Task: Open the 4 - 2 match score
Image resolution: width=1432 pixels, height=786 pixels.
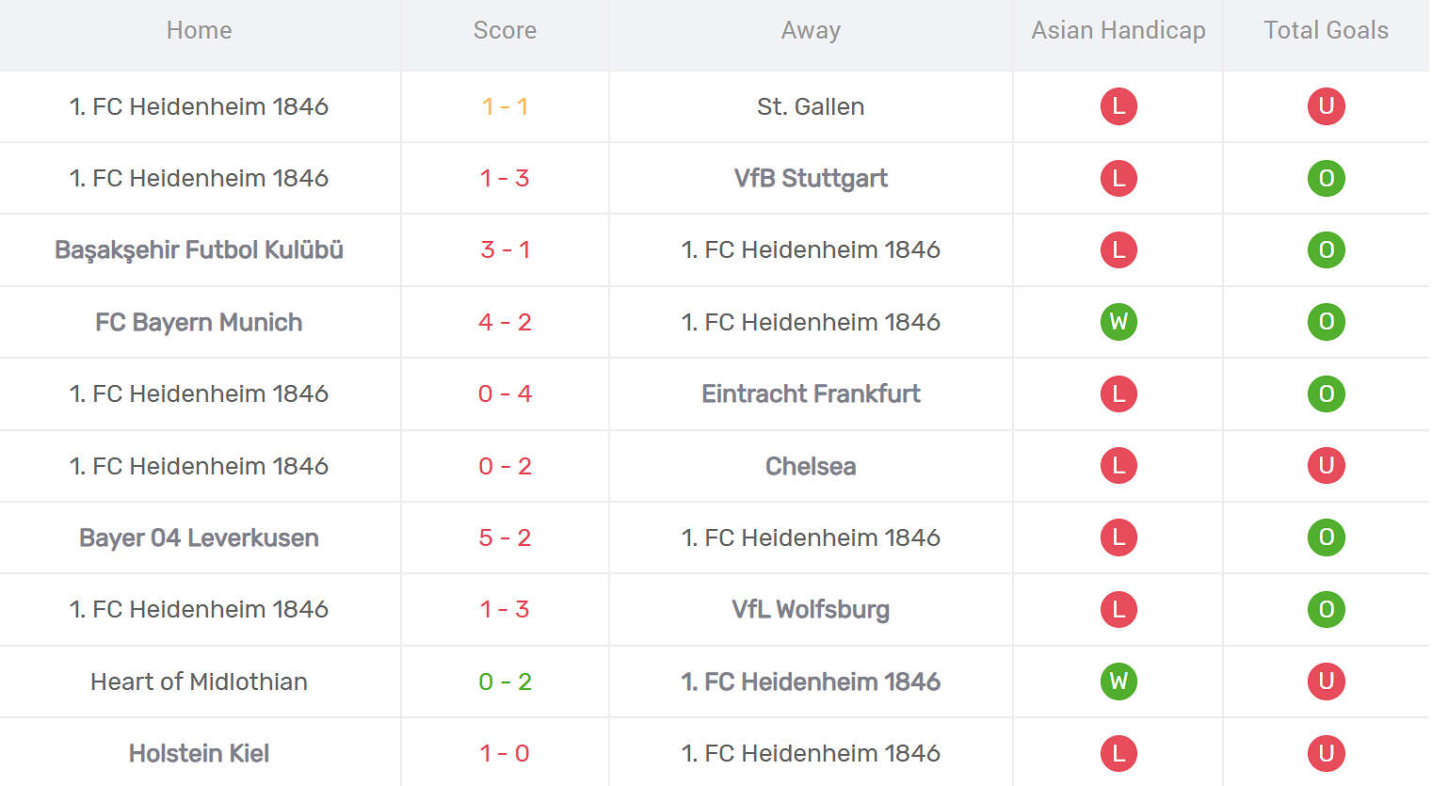Action: tap(505, 322)
